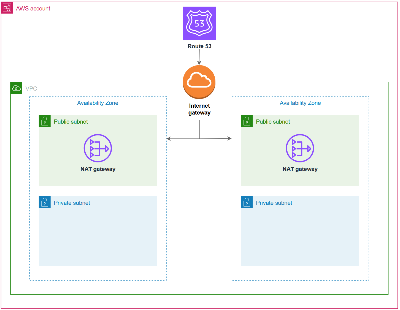Select the orange Internet gateway cloud icon
This screenshot has height=310, width=400.
point(199,82)
